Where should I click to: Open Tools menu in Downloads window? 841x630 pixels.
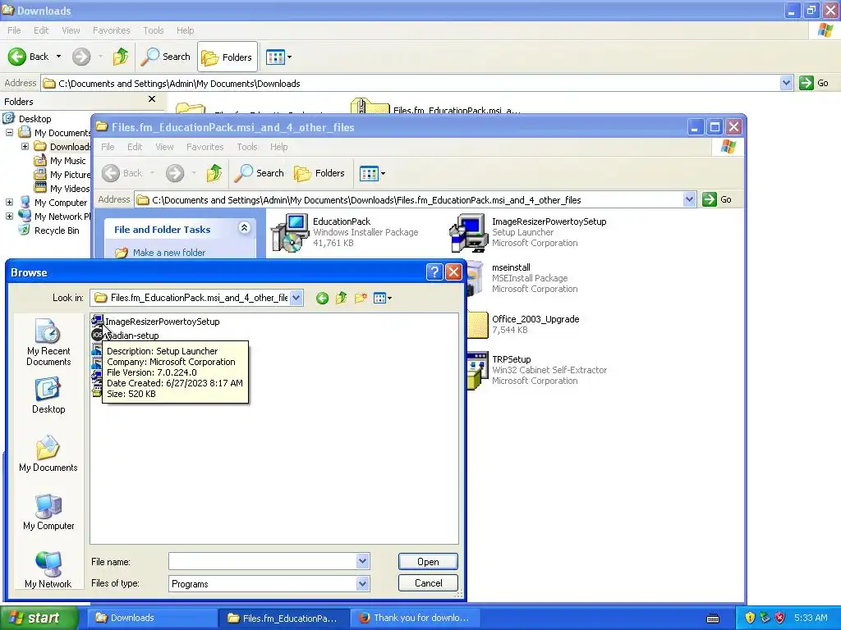coord(153,30)
